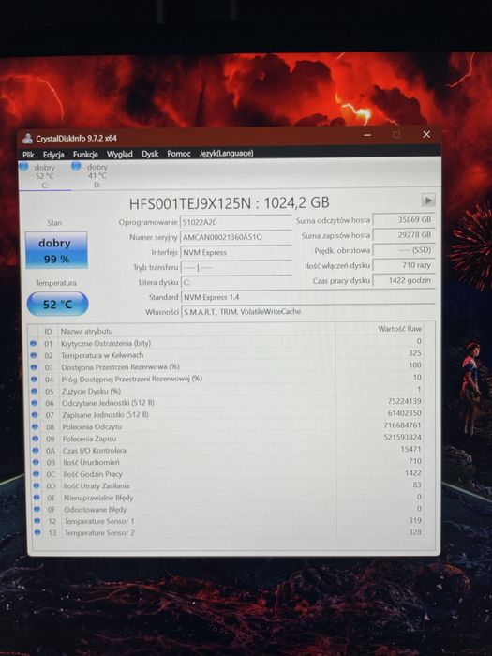Select row 06 Odczytane Jednostki (512 B)
The width and height of the screenshot is (492, 656).
[227, 403]
